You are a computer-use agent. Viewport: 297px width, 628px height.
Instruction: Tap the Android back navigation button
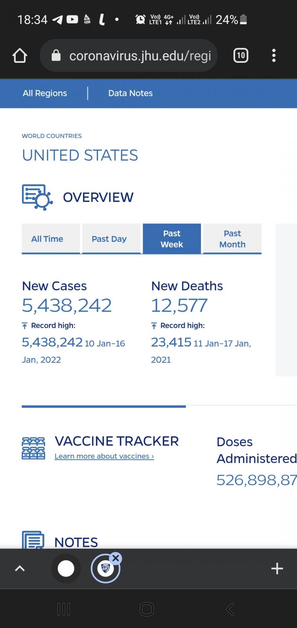[230, 609]
